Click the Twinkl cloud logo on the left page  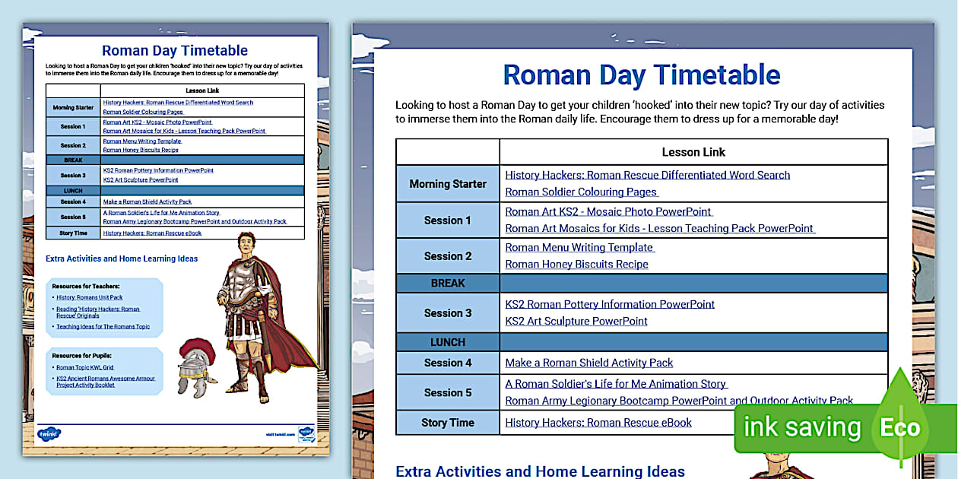coord(49,433)
